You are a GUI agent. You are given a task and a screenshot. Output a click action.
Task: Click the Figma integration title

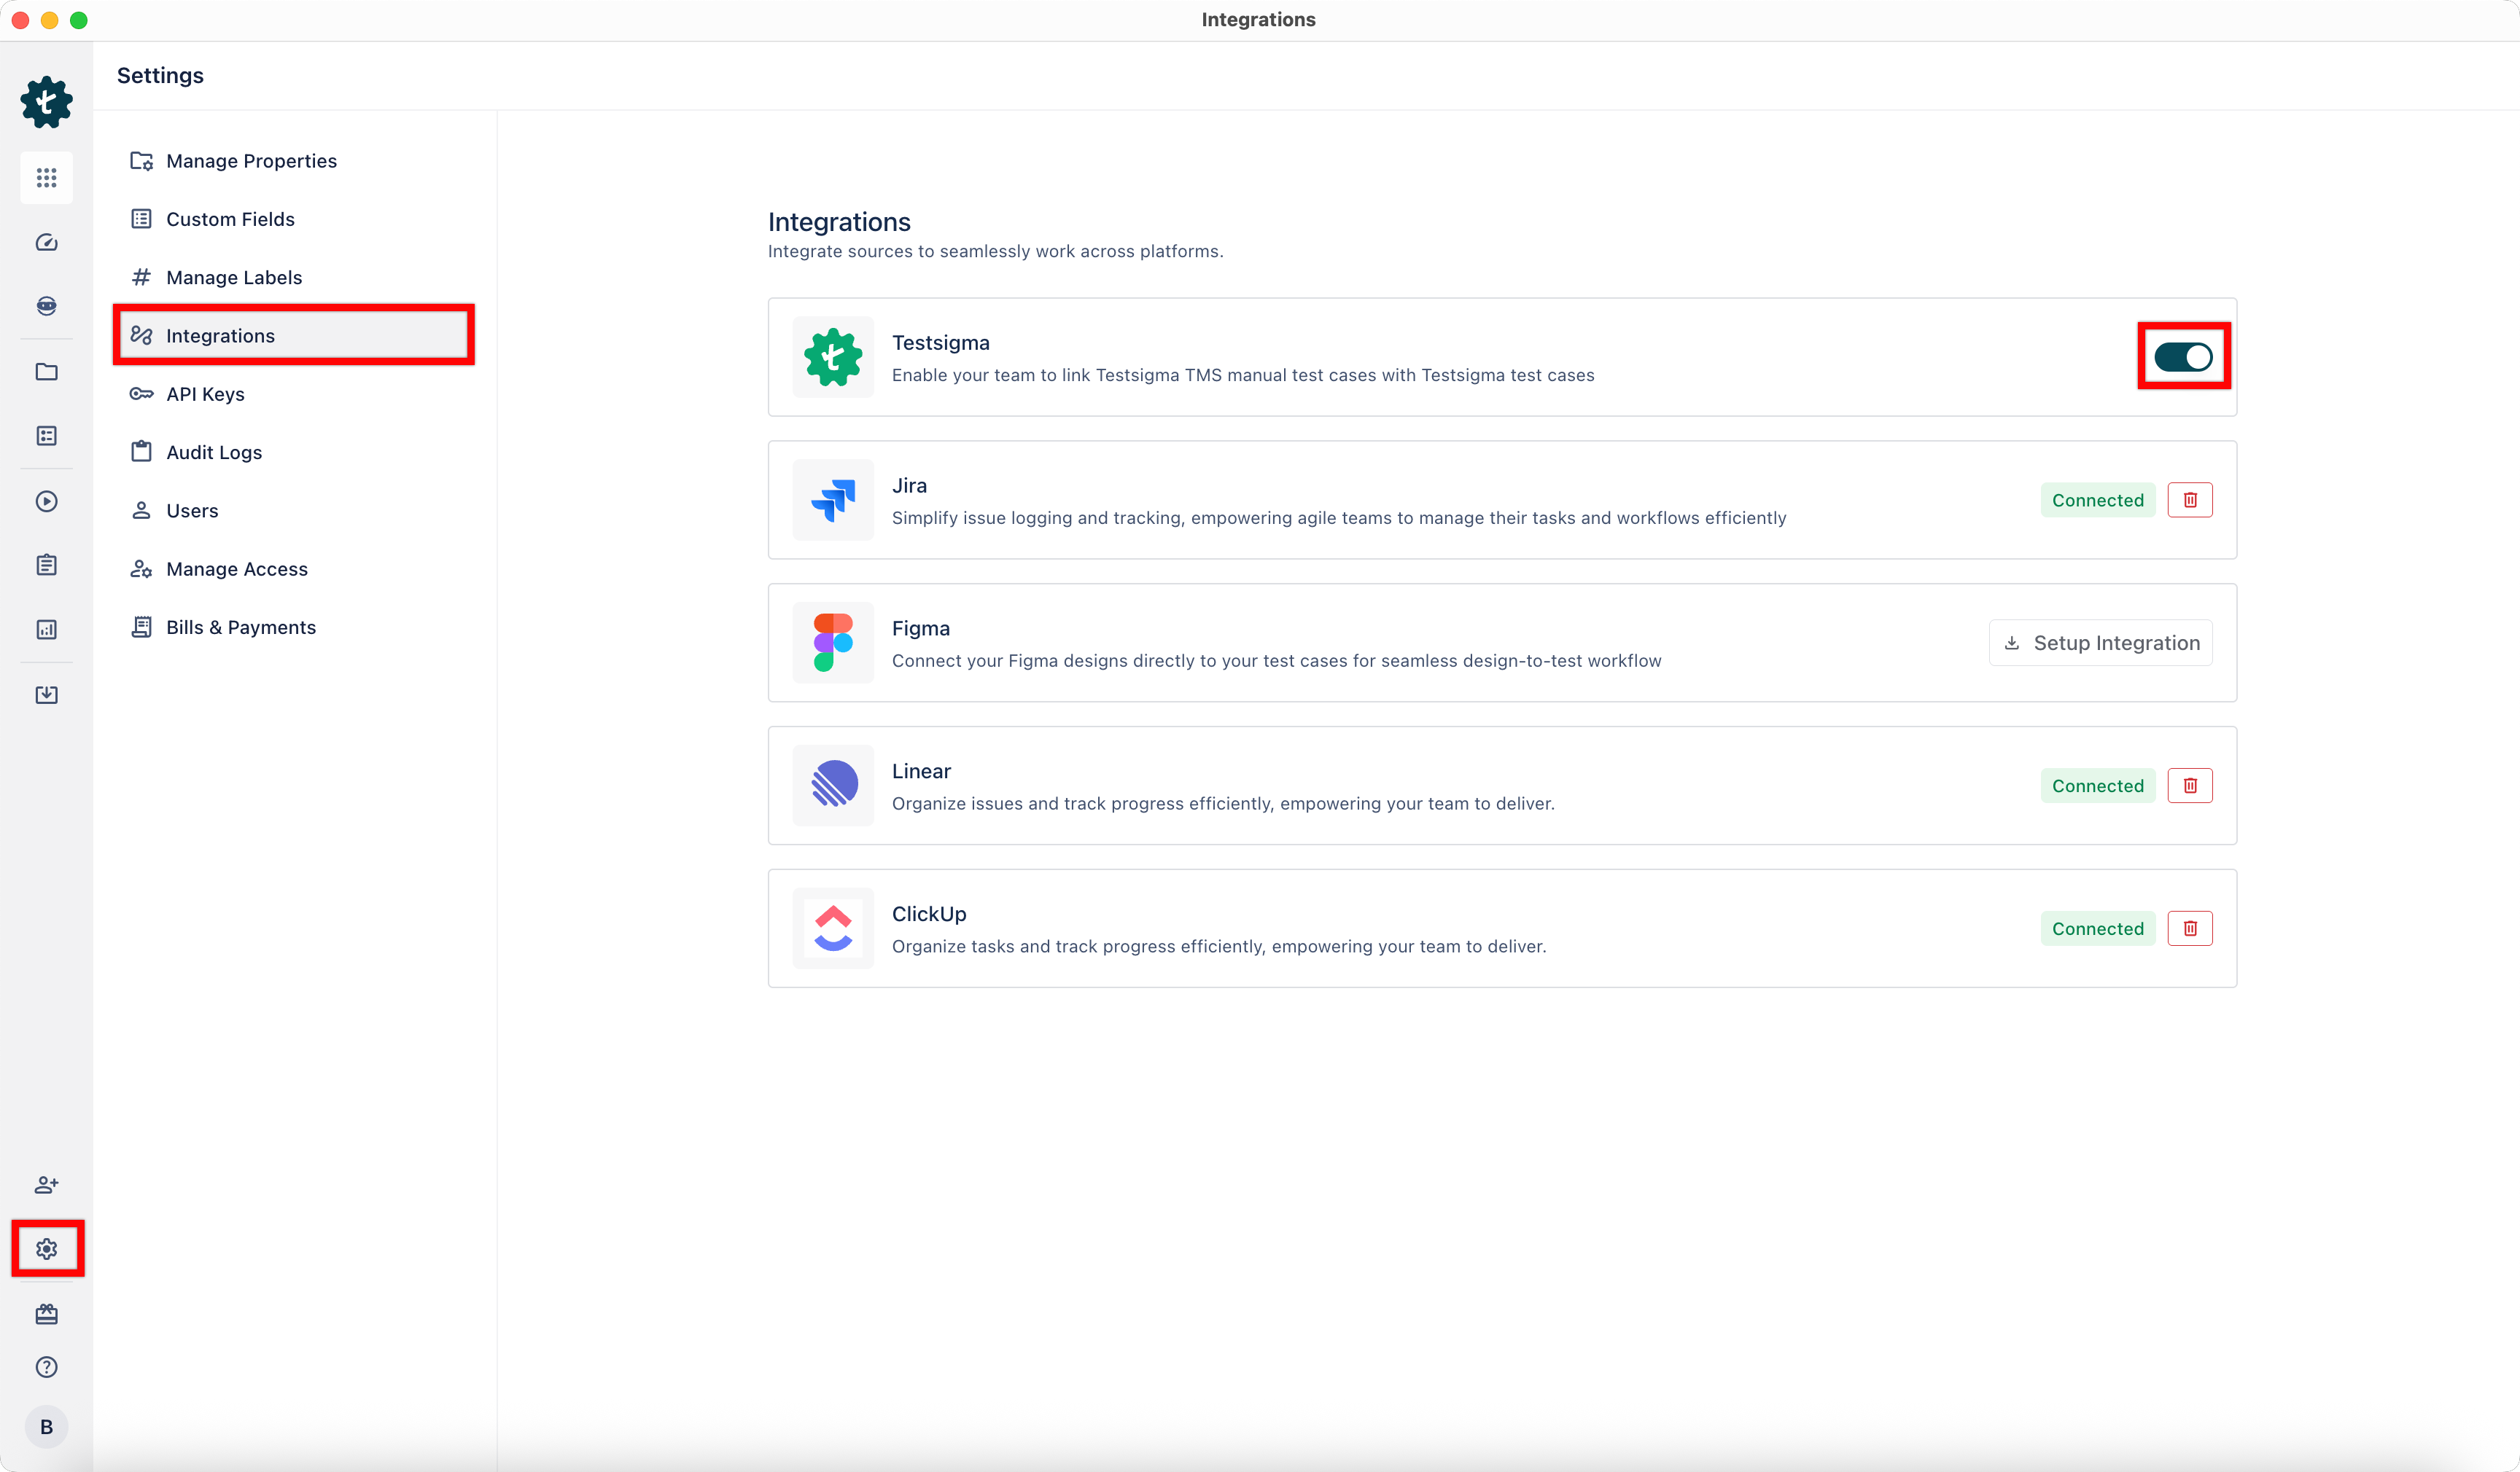tap(921, 629)
